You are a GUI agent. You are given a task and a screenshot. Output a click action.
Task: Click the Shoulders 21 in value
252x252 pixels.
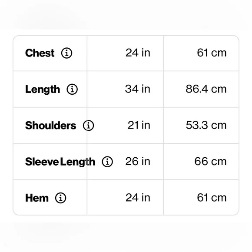pyautogui.click(x=139, y=125)
